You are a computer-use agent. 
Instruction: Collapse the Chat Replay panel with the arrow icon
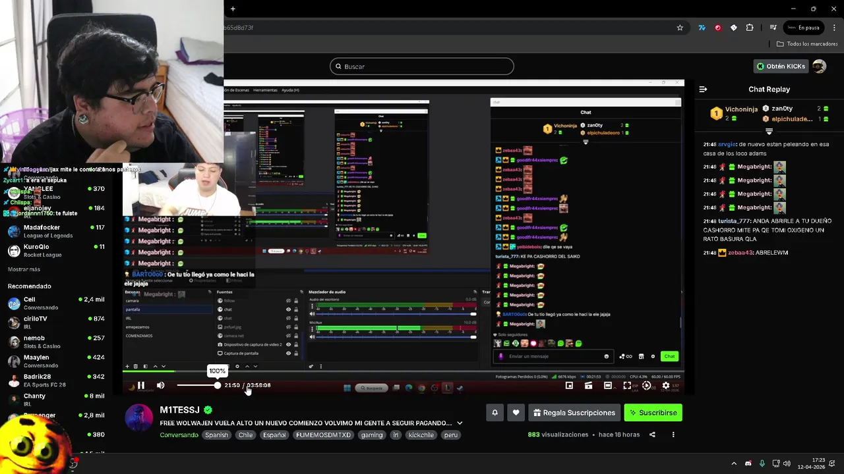pos(703,89)
